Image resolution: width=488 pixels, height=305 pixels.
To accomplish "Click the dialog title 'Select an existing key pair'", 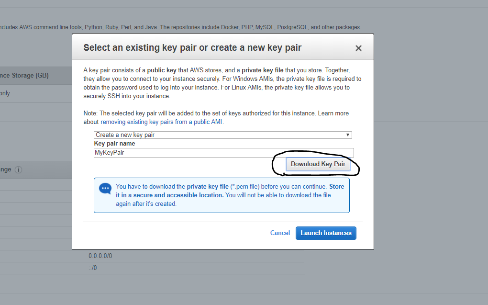I will (x=192, y=48).
